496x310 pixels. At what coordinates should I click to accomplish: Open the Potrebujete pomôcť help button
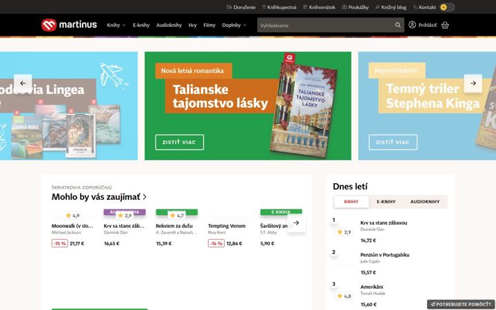tap(461, 304)
